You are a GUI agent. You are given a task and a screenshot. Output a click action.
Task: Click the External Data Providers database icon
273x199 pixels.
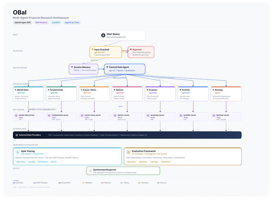[17, 135]
